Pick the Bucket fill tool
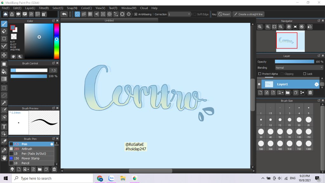 click(x=4, y=71)
